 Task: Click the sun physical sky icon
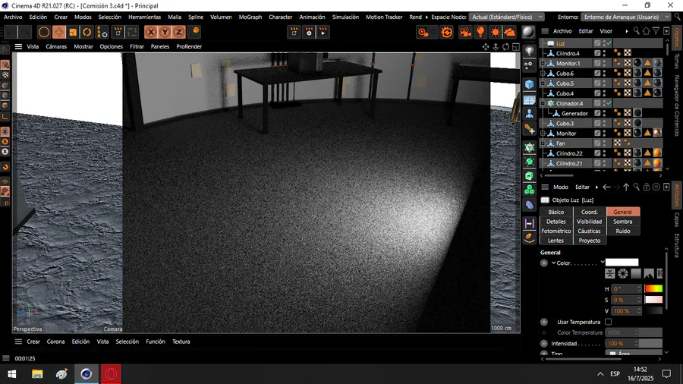495,32
